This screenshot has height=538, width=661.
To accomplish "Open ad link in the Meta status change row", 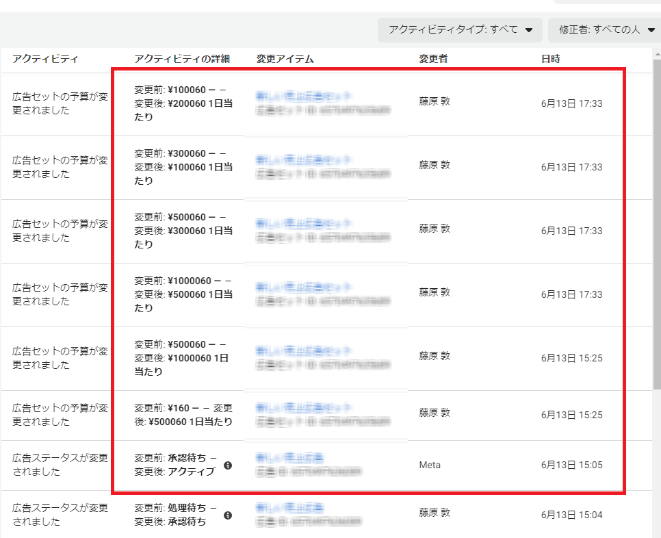I will [x=290, y=458].
